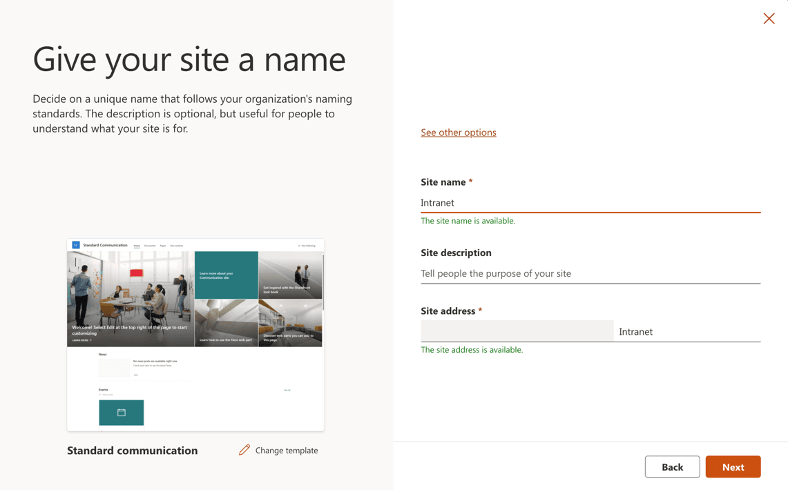Image resolution: width=788 pixels, height=490 pixels.
Task: Click the Change template text label
Action: point(286,450)
